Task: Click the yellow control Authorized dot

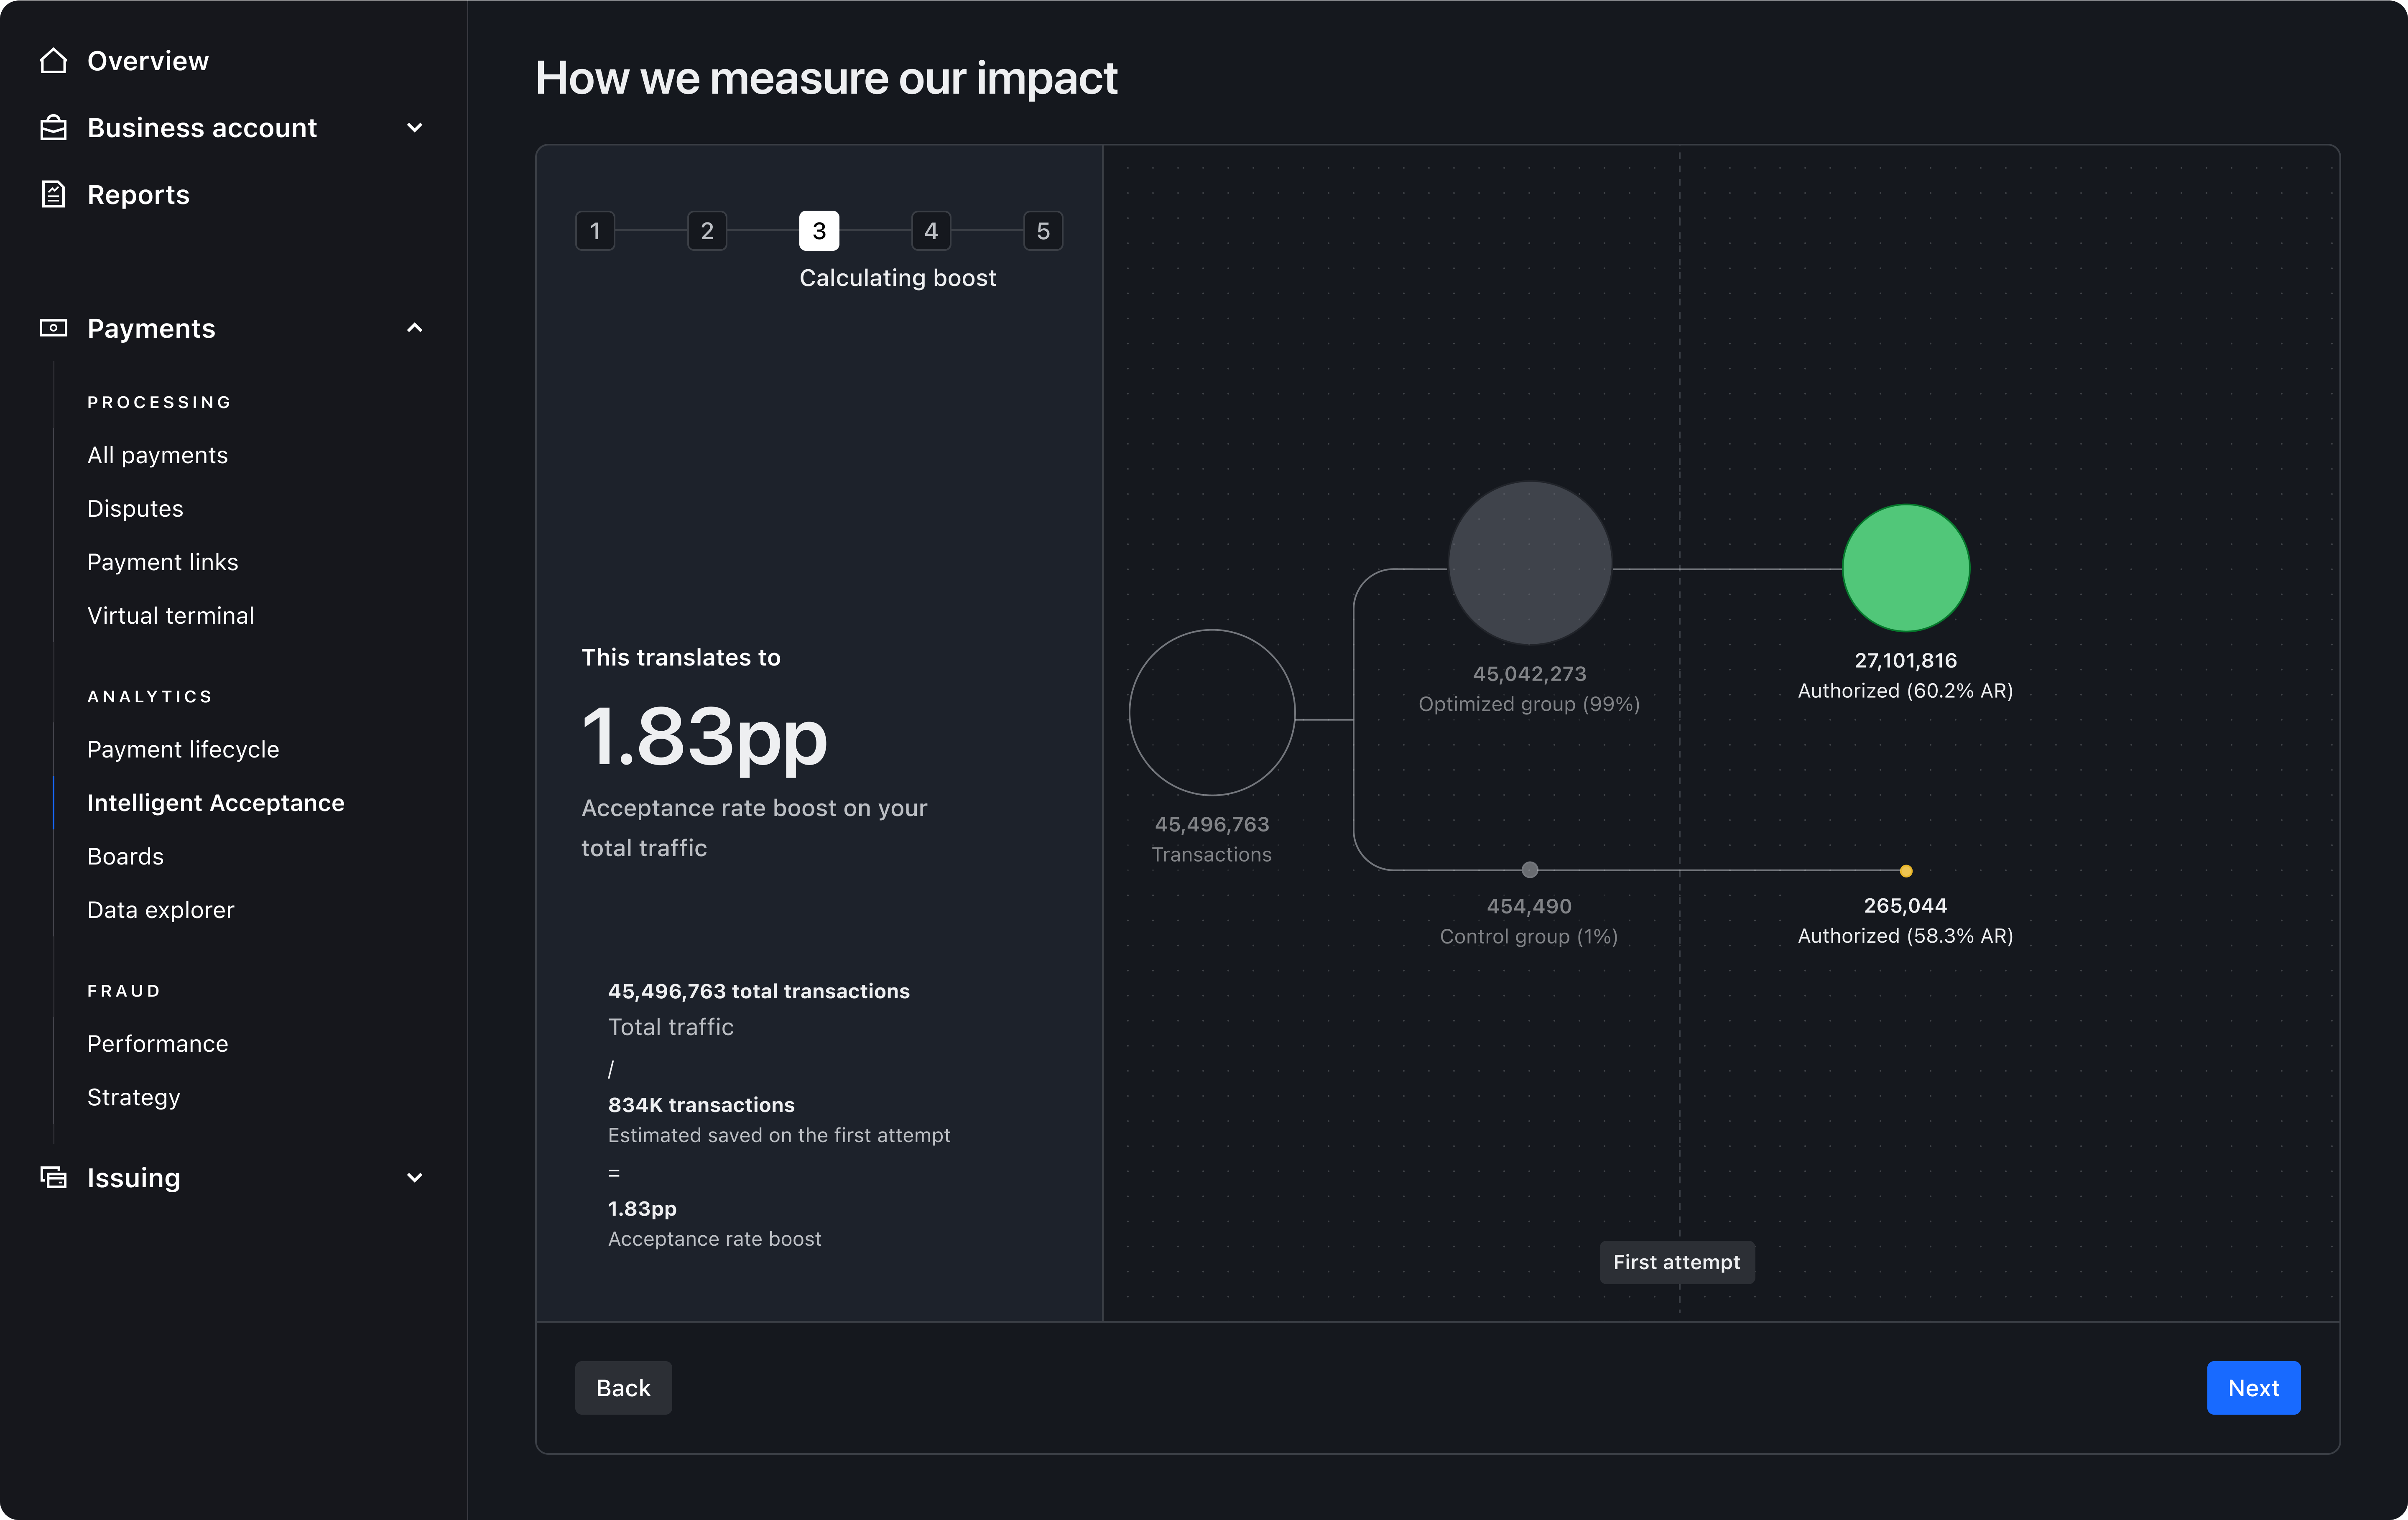Action: (x=1906, y=871)
